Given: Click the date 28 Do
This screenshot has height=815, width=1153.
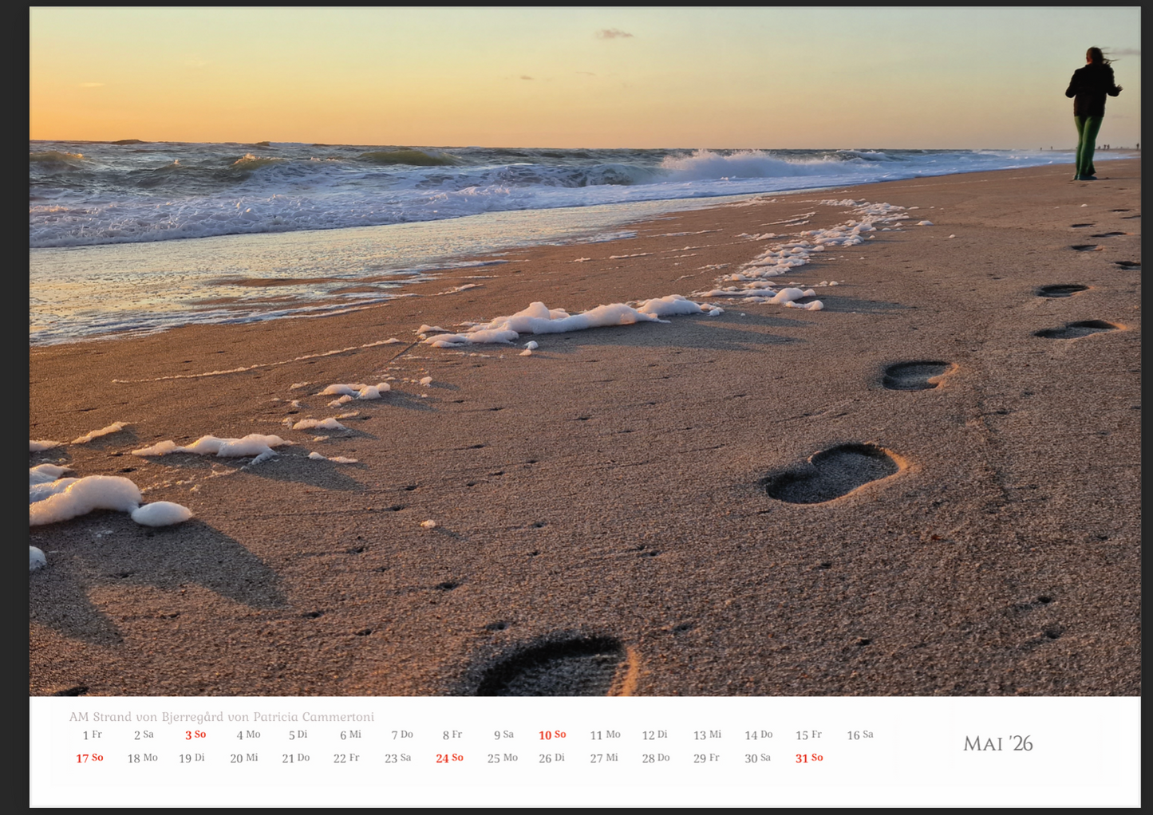Looking at the screenshot, I should coord(655,758).
